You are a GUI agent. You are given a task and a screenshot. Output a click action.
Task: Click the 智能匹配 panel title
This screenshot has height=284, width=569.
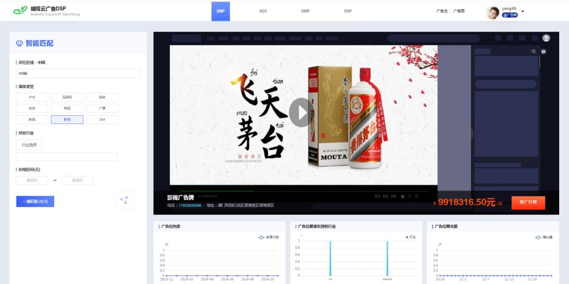[39, 43]
